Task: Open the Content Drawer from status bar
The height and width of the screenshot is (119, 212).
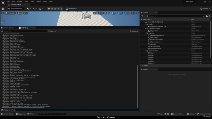Action: click(7, 114)
